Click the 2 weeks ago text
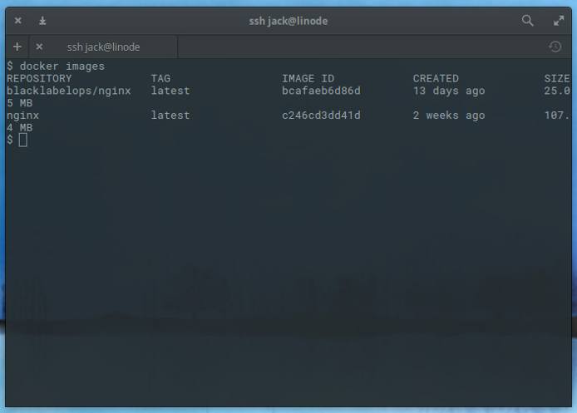Image resolution: width=577 pixels, height=413 pixels. pos(449,116)
